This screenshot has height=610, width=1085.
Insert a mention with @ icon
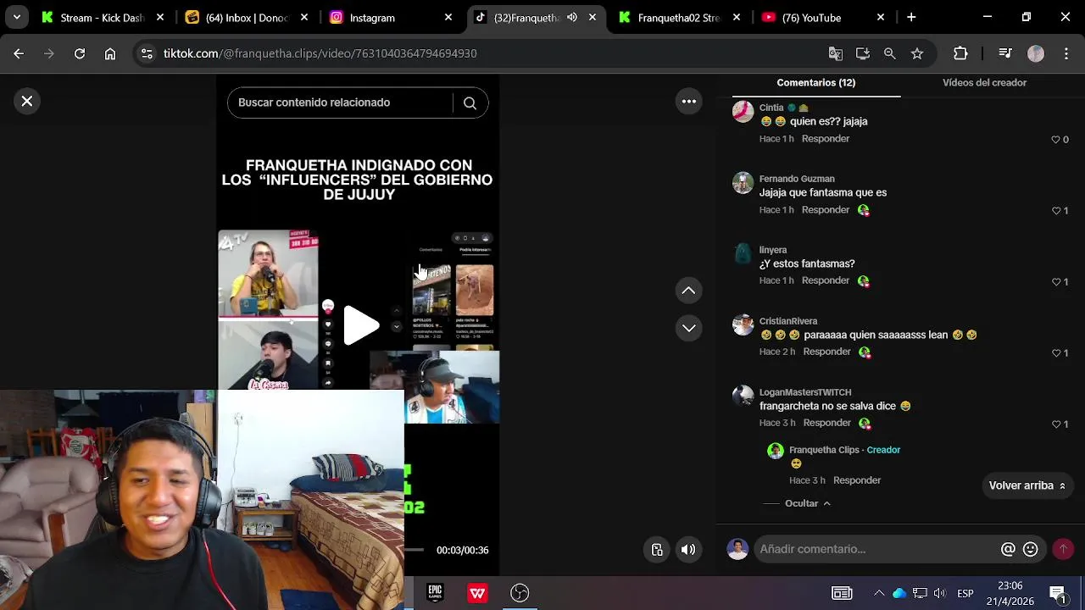[1008, 549]
